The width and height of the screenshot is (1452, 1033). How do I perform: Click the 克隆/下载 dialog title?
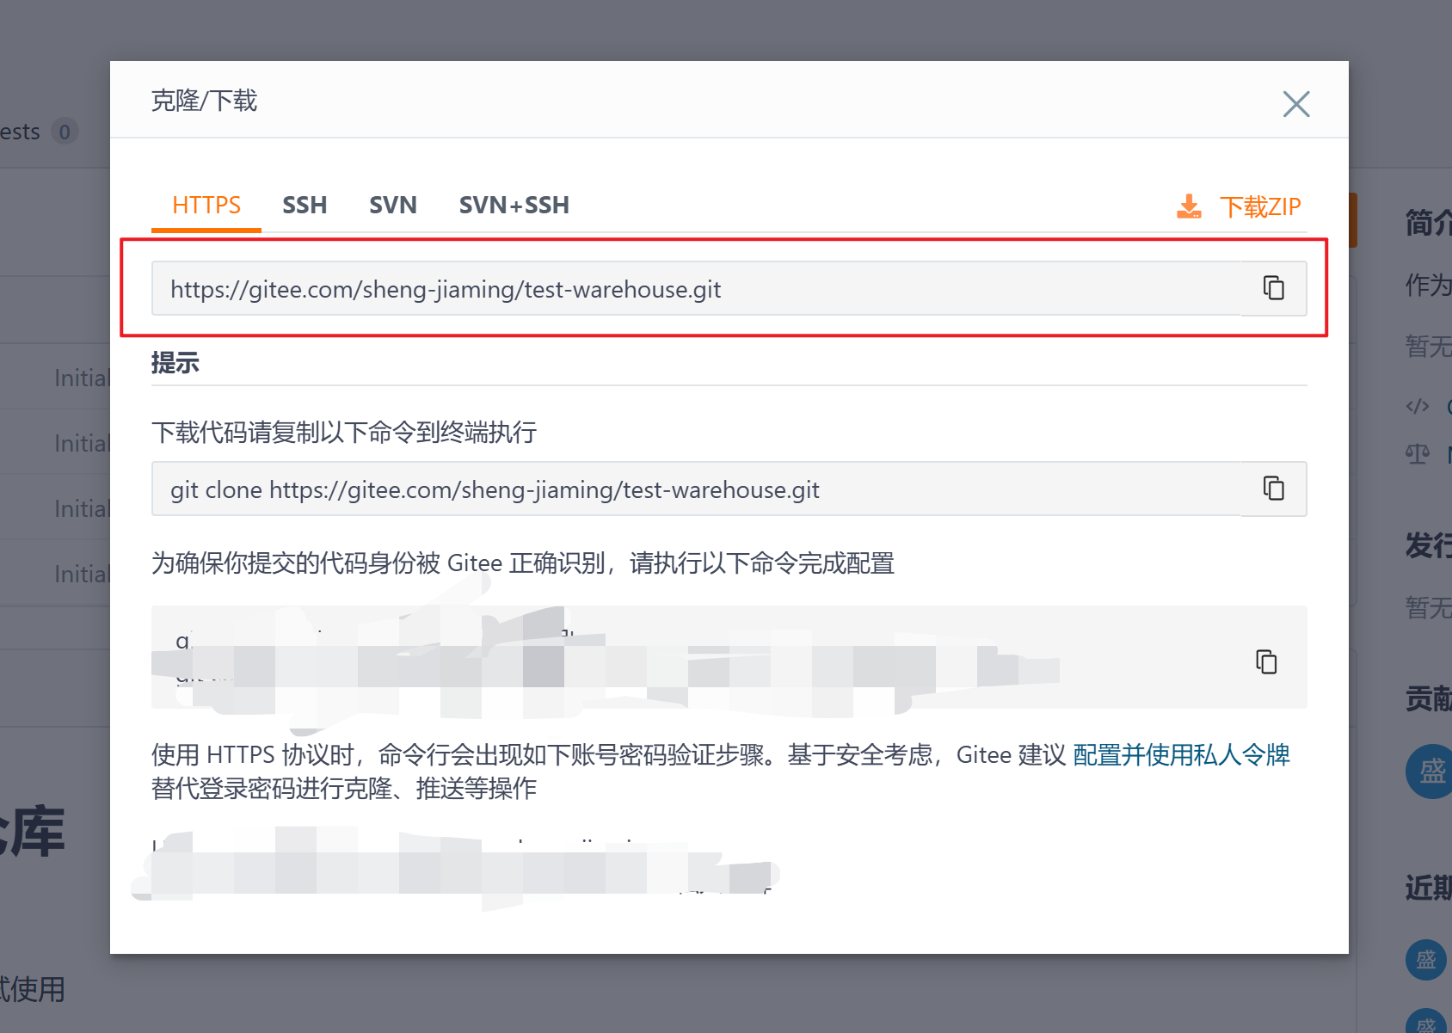tap(204, 101)
